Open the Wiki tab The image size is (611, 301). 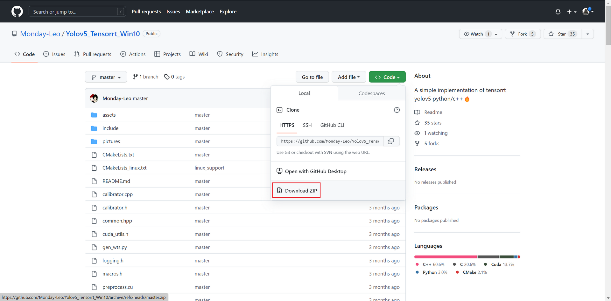pyautogui.click(x=199, y=54)
